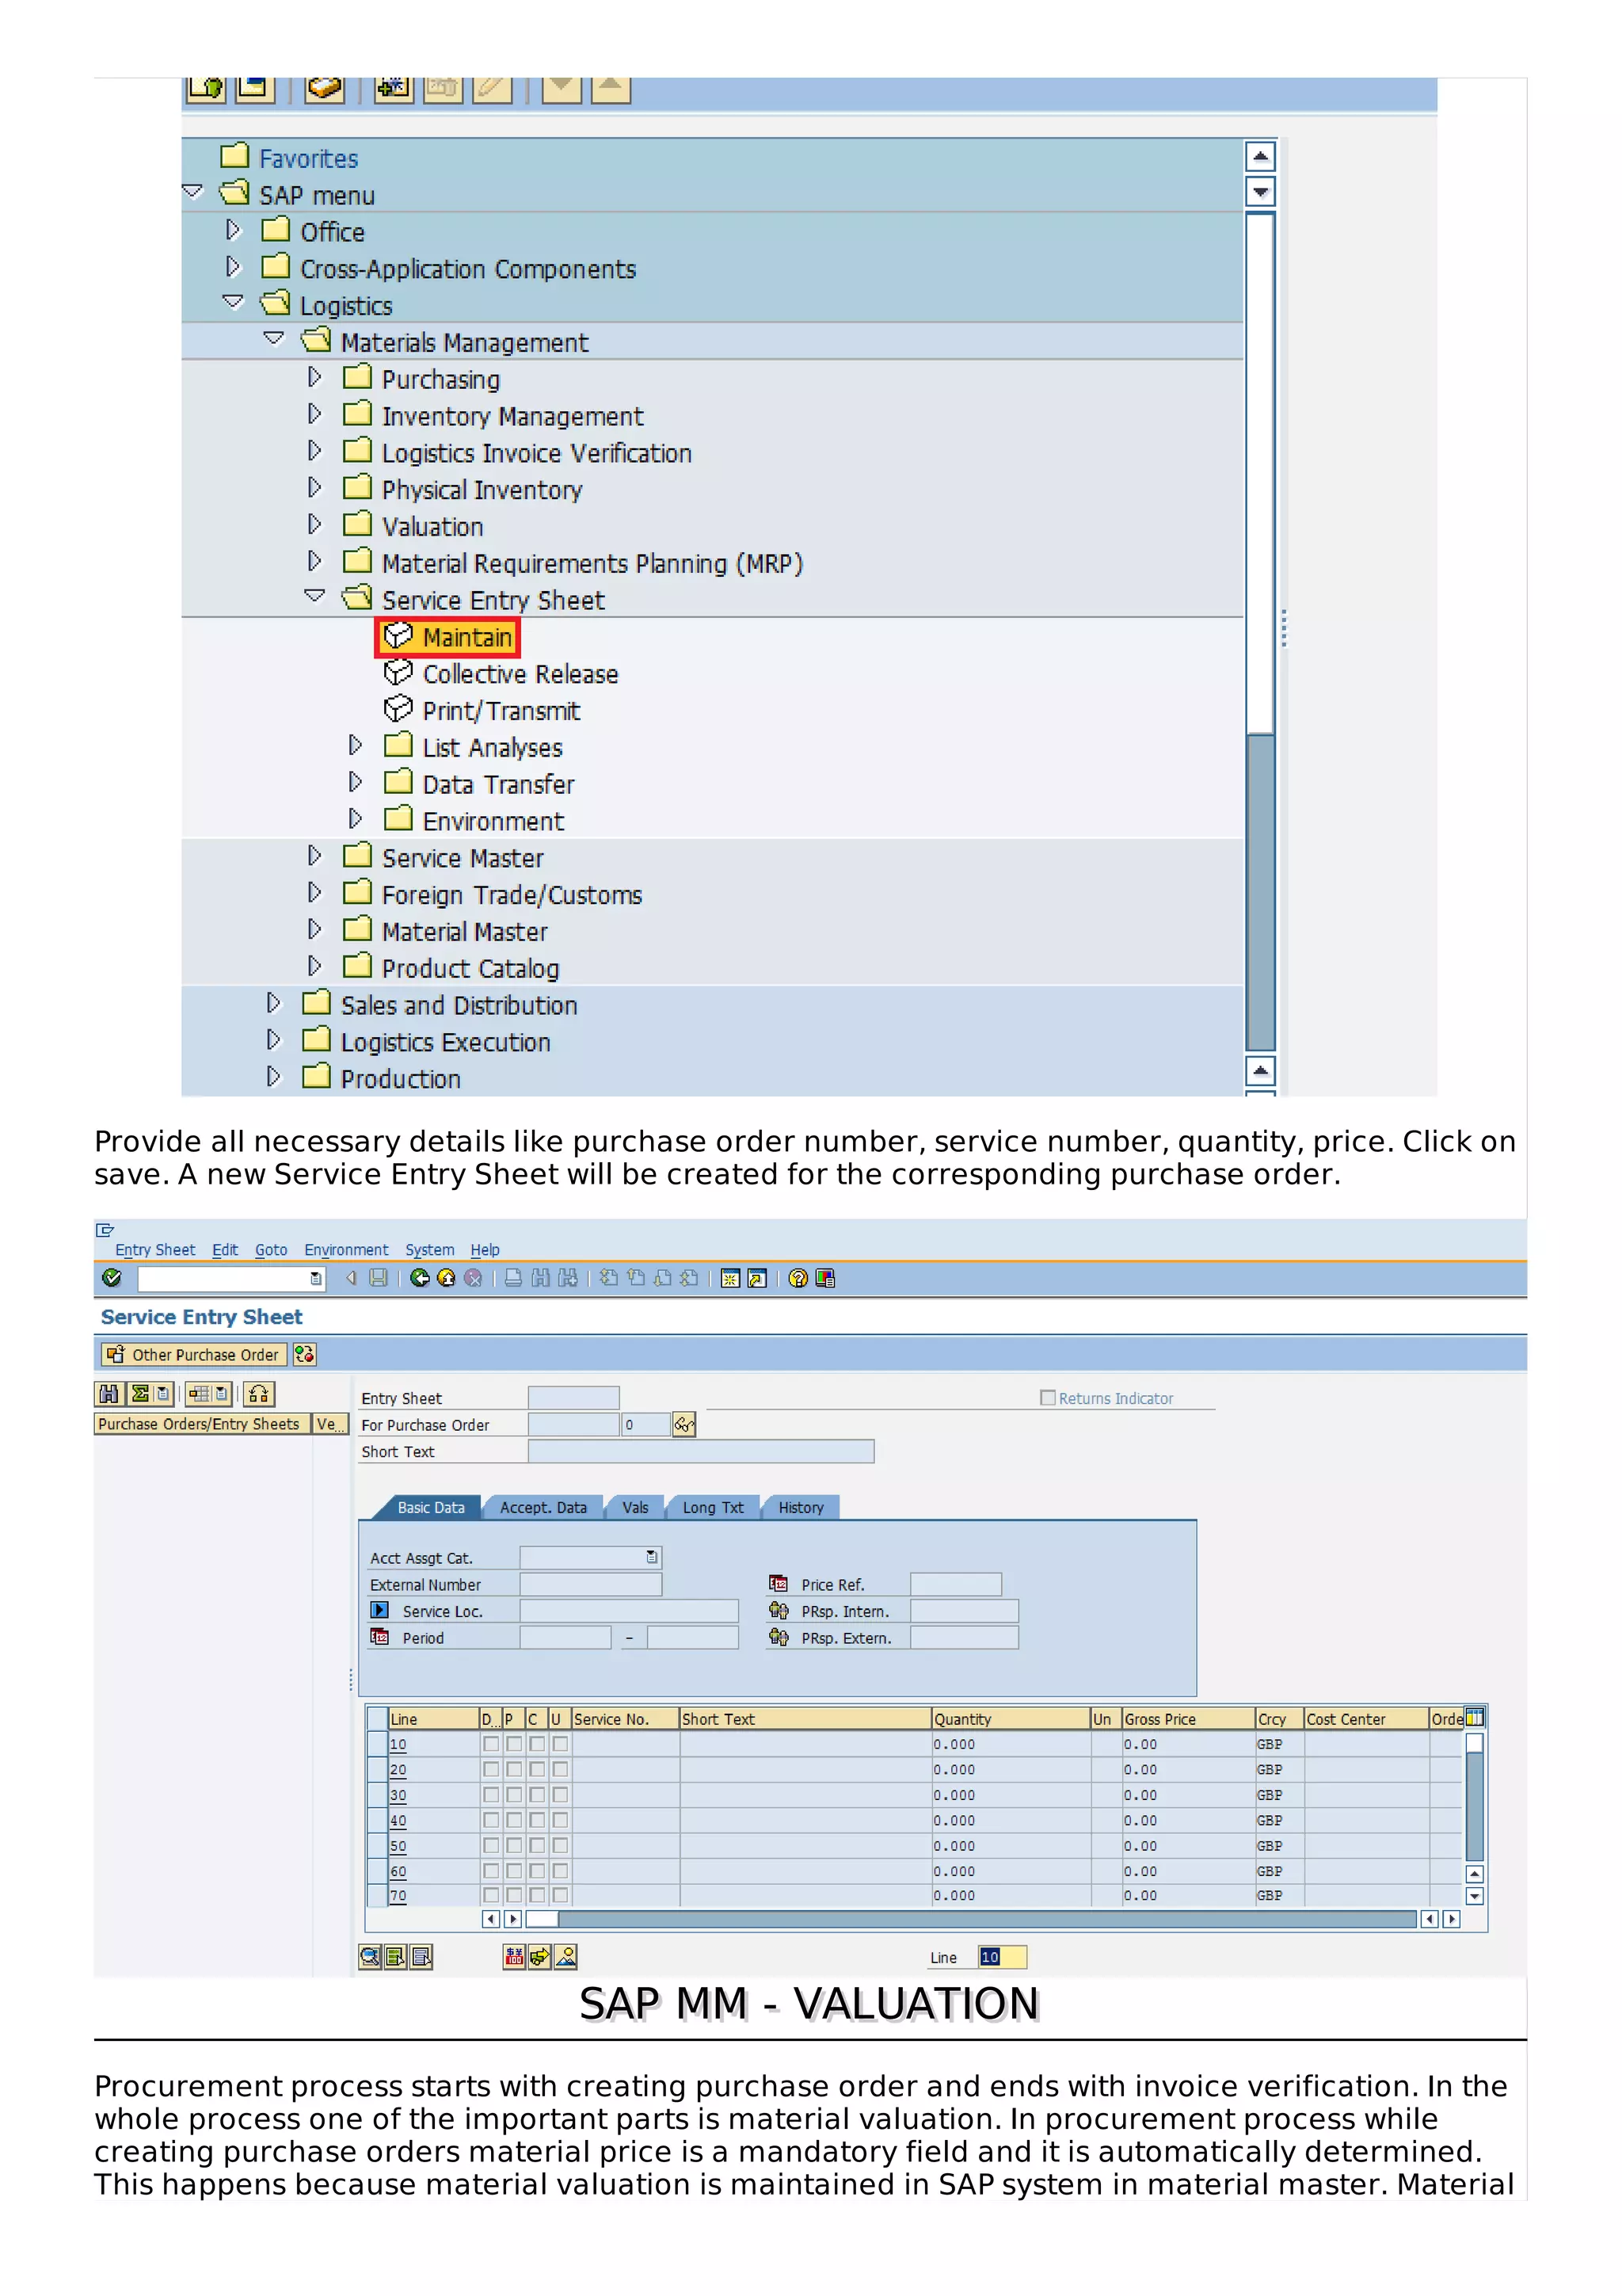Click the headphones icon in the left tree toolbar
Image resolution: width=1622 pixels, height=2296 pixels.
pyautogui.click(x=259, y=1393)
